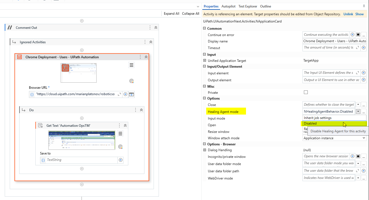Add activity above Comment Out

pos(82,21)
